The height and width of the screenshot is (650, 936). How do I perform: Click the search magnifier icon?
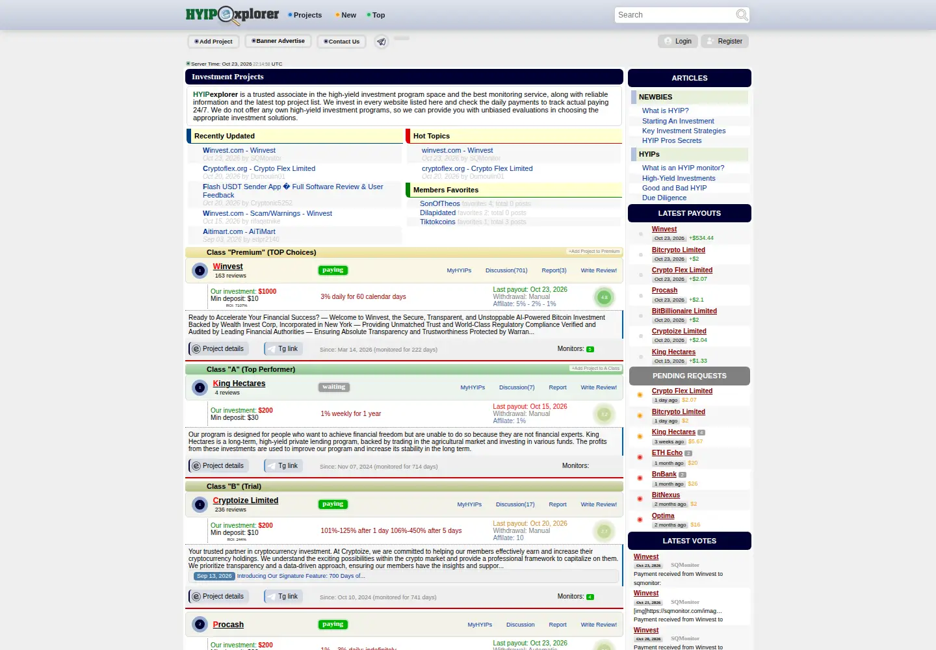pyautogui.click(x=742, y=14)
